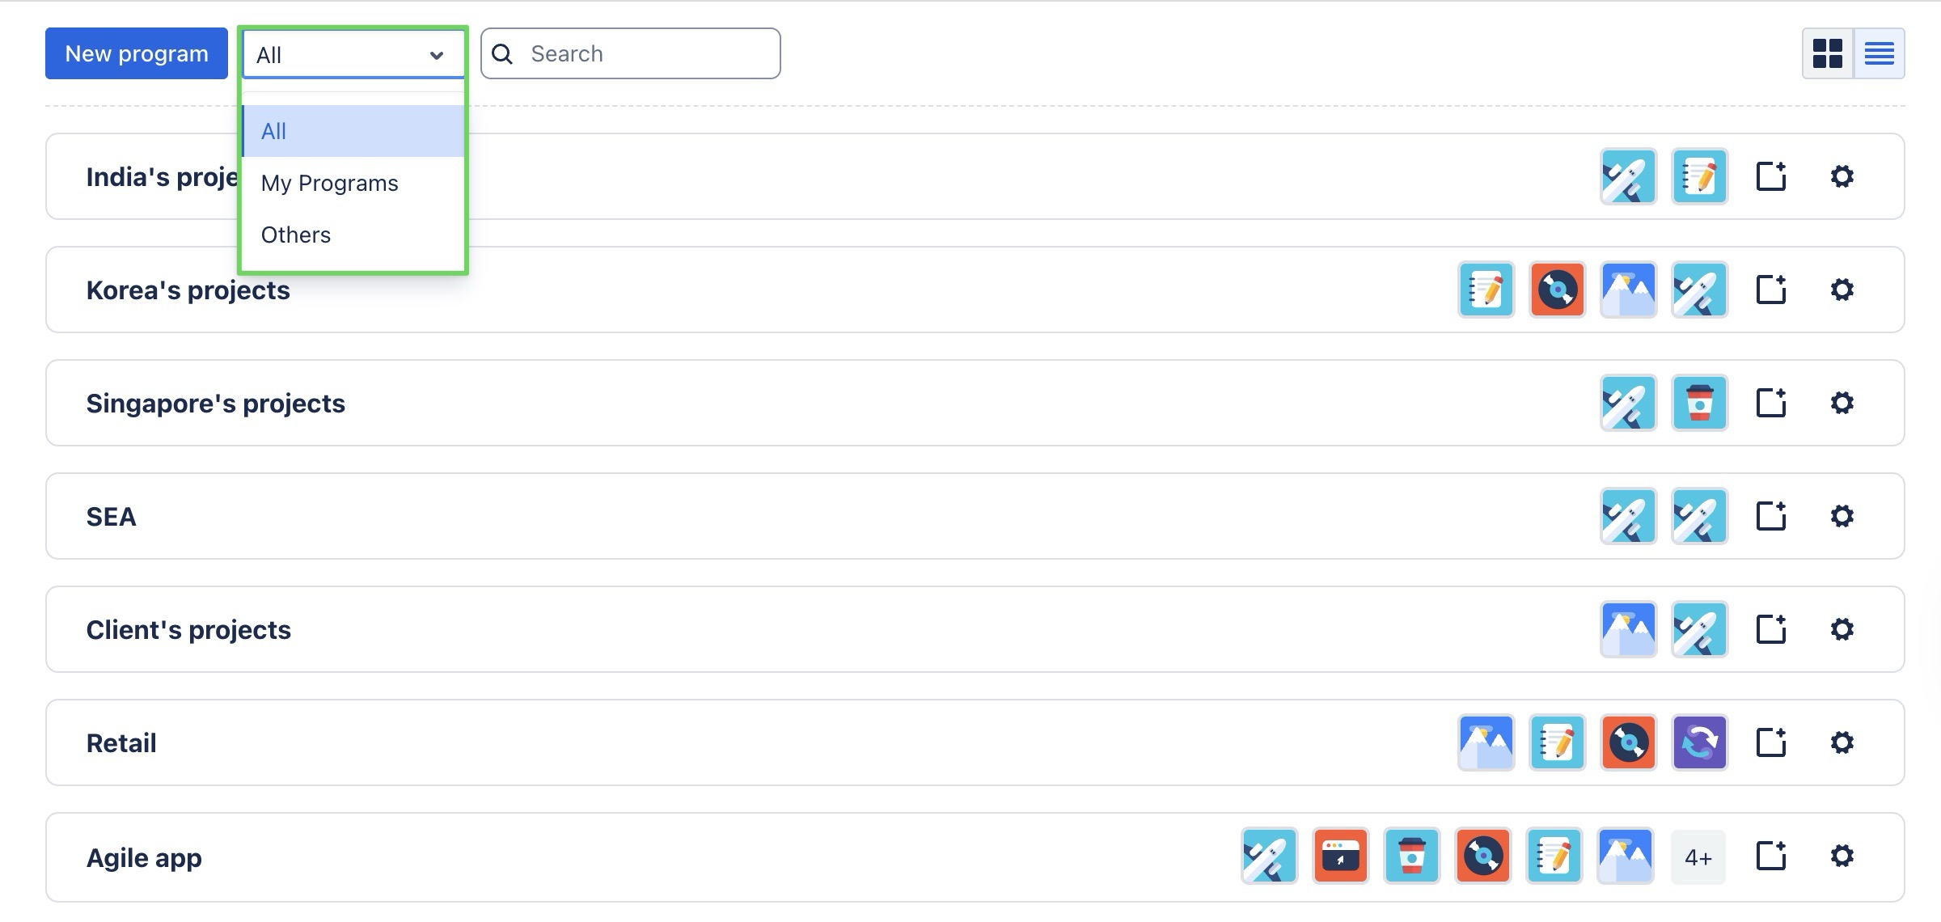Viewport: 1941px width, 922px height.
Task: Select My Programs from filter list
Action: pyautogui.click(x=329, y=183)
